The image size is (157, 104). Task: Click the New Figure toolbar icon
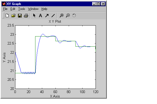7,16
